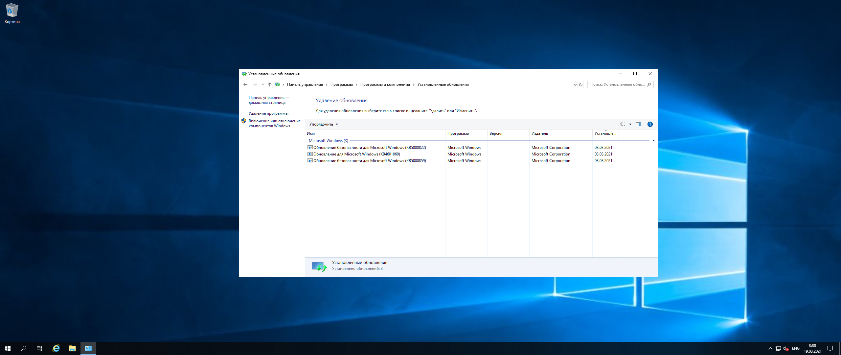The height and width of the screenshot is (355, 841).
Task: Click the Control Panel taskbar button
Action: [88, 348]
